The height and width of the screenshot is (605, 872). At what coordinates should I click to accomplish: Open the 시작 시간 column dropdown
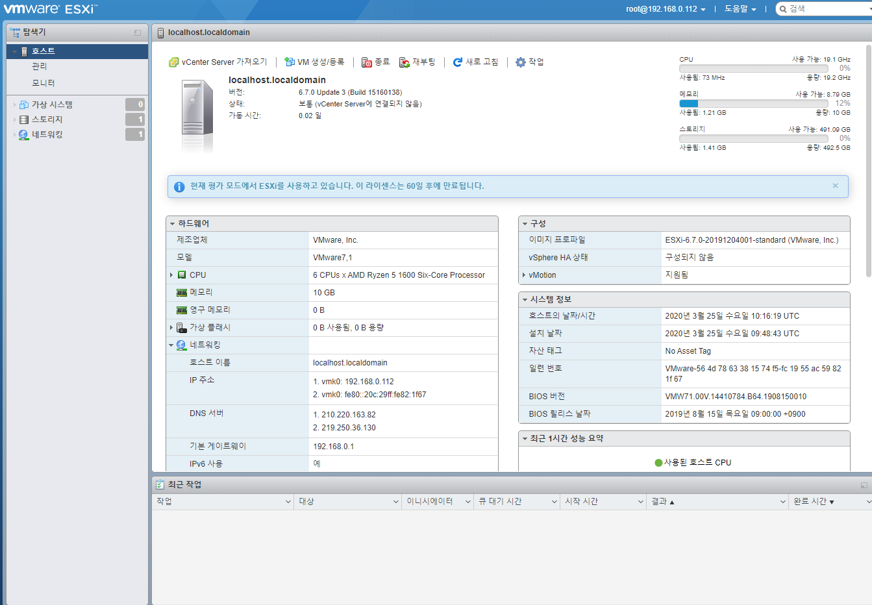pos(641,502)
